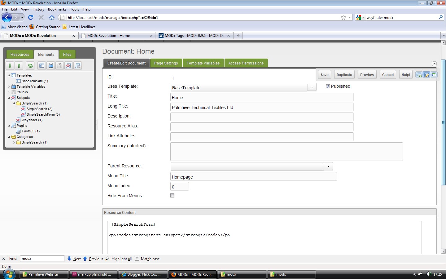Click the close-after-save icon beside Help
446x279 pixels.
[434, 75]
